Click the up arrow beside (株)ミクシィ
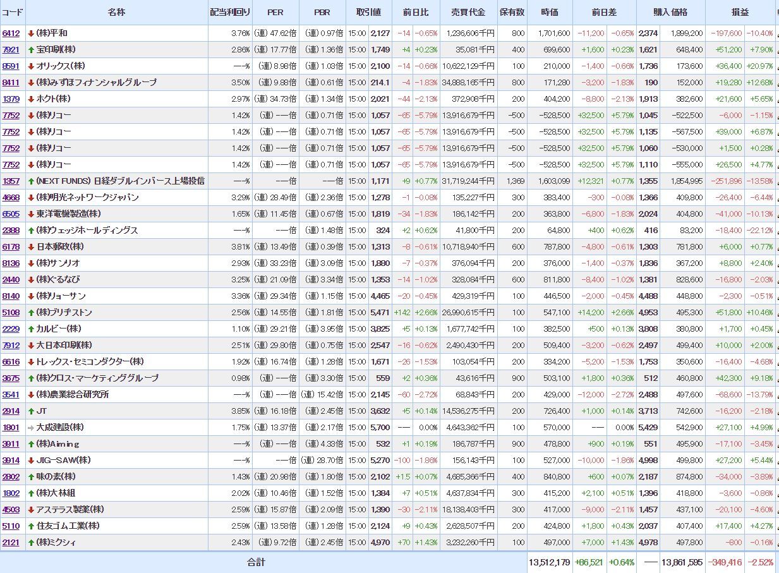Image resolution: width=779 pixels, height=573 pixels. click(x=30, y=543)
